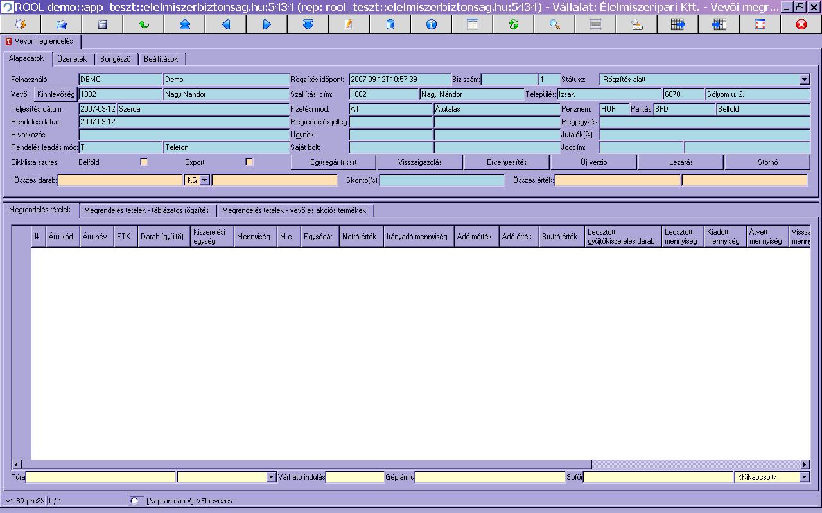Go to next record with right arrow
This screenshot has height=513, width=822.
pyautogui.click(x=267, y=24)
